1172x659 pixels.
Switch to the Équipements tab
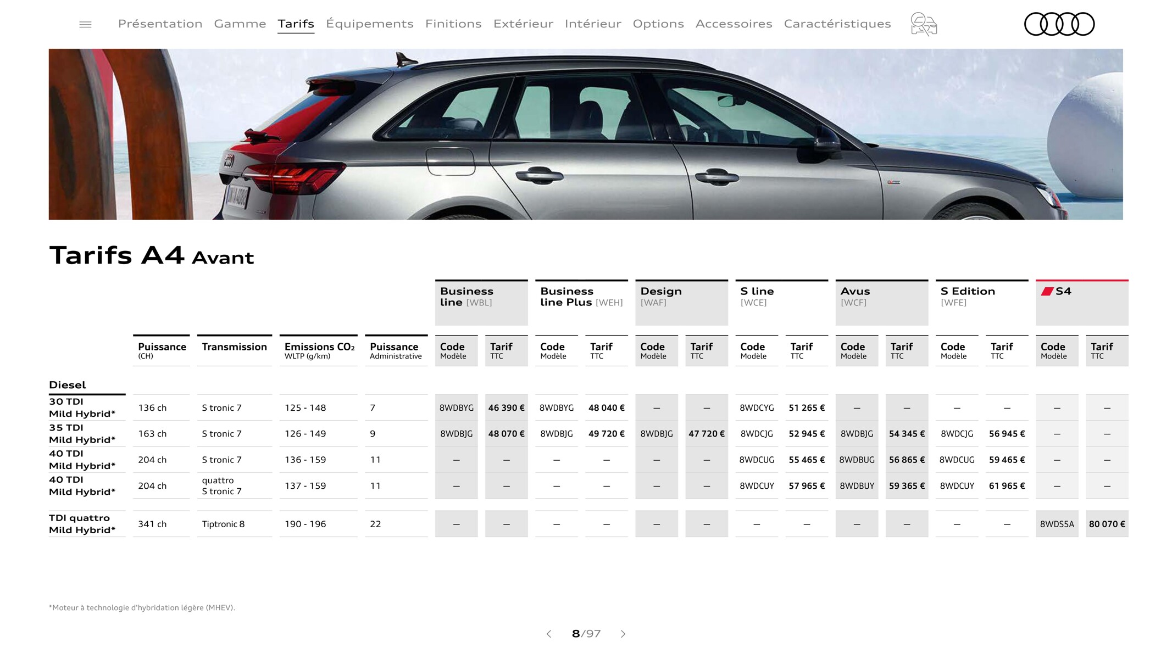[x=370, y=24]
